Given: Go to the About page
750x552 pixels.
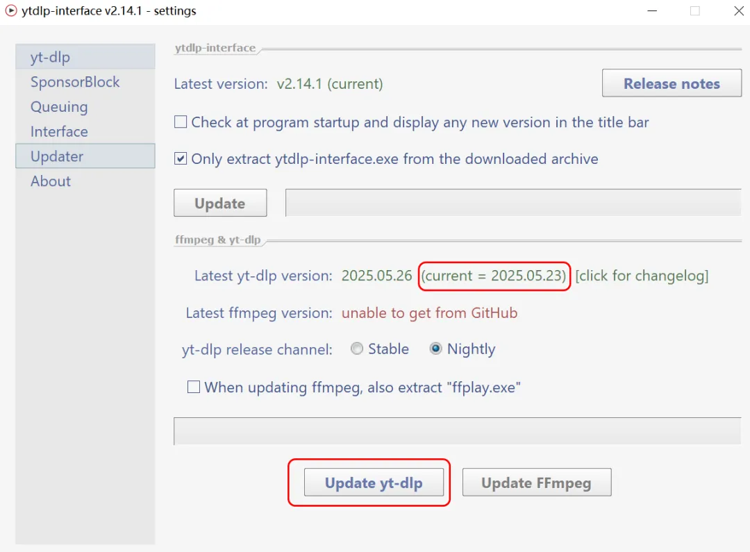Looking at the screenshot, I should (85, 181).
